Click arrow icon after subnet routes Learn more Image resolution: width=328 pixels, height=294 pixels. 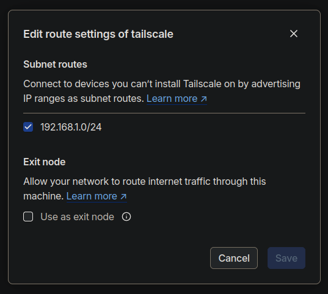point(204,99)
